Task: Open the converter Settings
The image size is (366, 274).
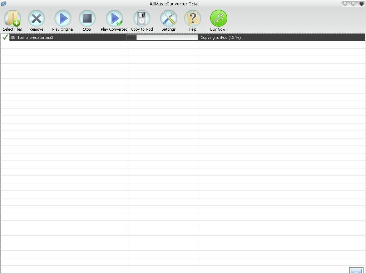Action: click(168, 17)
